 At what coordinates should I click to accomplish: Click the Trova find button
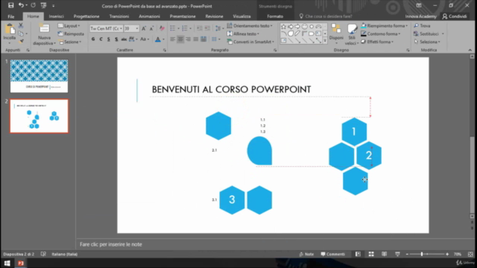click(423, 26)
